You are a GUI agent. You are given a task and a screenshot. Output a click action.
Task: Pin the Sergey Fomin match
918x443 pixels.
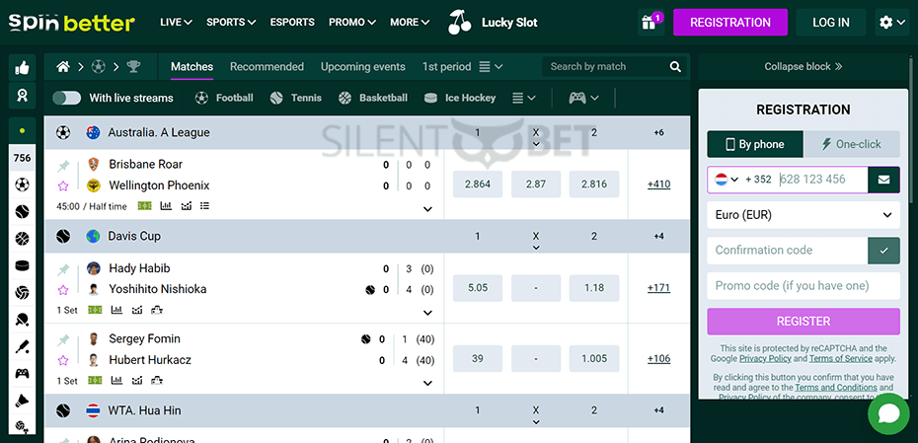[63, 340]
